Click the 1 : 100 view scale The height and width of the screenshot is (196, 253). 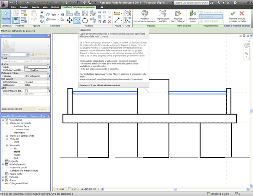(60, 189)
